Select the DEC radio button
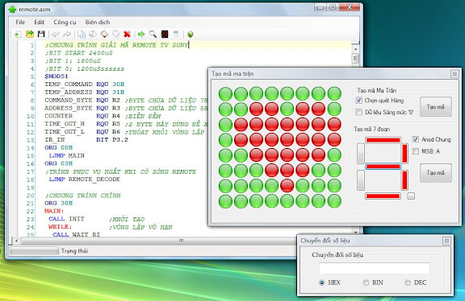 pyautogui.click(x=408, y=282)
